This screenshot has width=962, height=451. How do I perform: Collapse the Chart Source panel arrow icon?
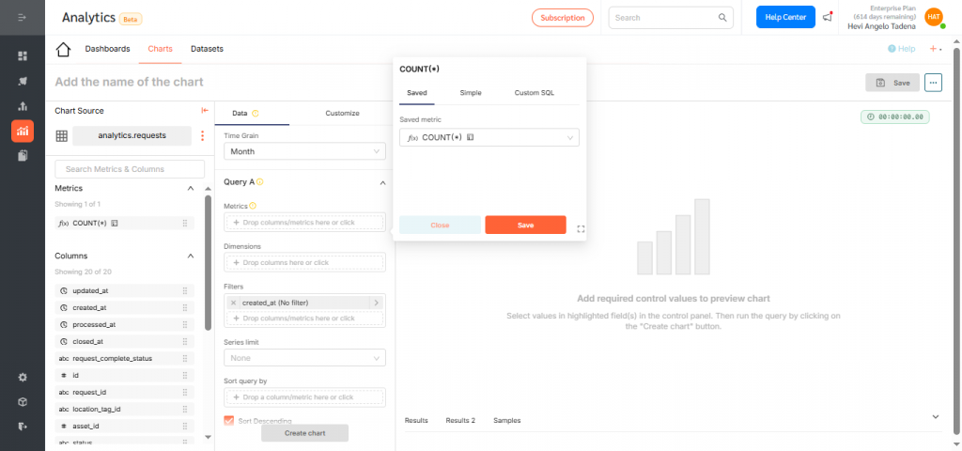tap(205, 111)
